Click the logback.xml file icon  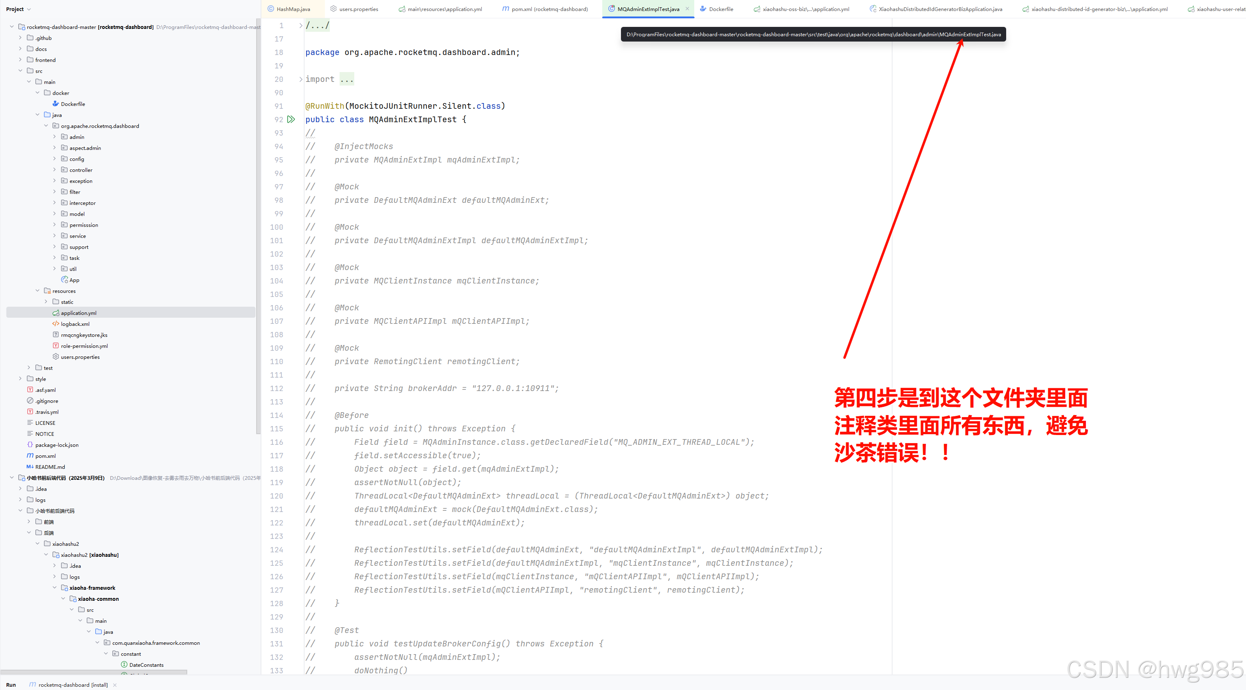point(56,324)
